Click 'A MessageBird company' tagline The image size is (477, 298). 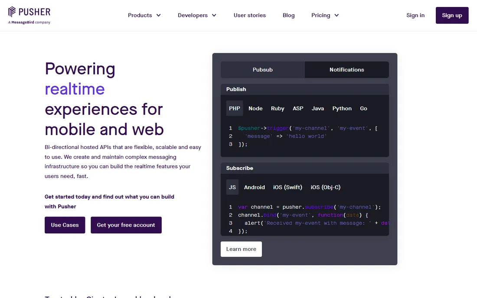29,22
